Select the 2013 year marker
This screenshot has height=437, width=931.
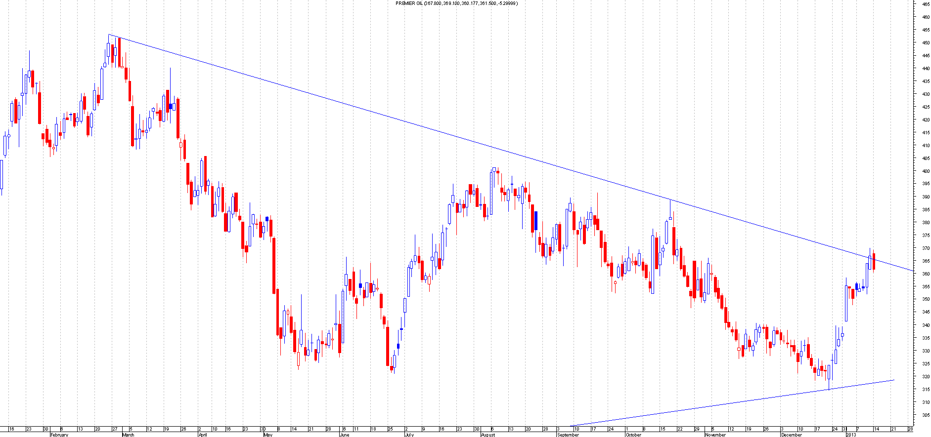pos(851,435)
